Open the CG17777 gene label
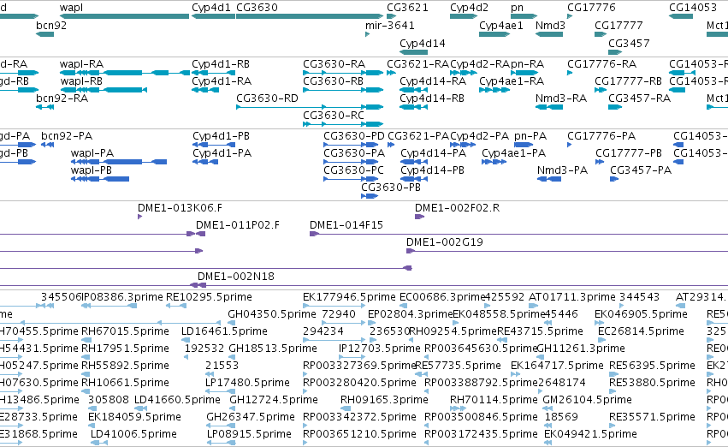 coord(619,25)
